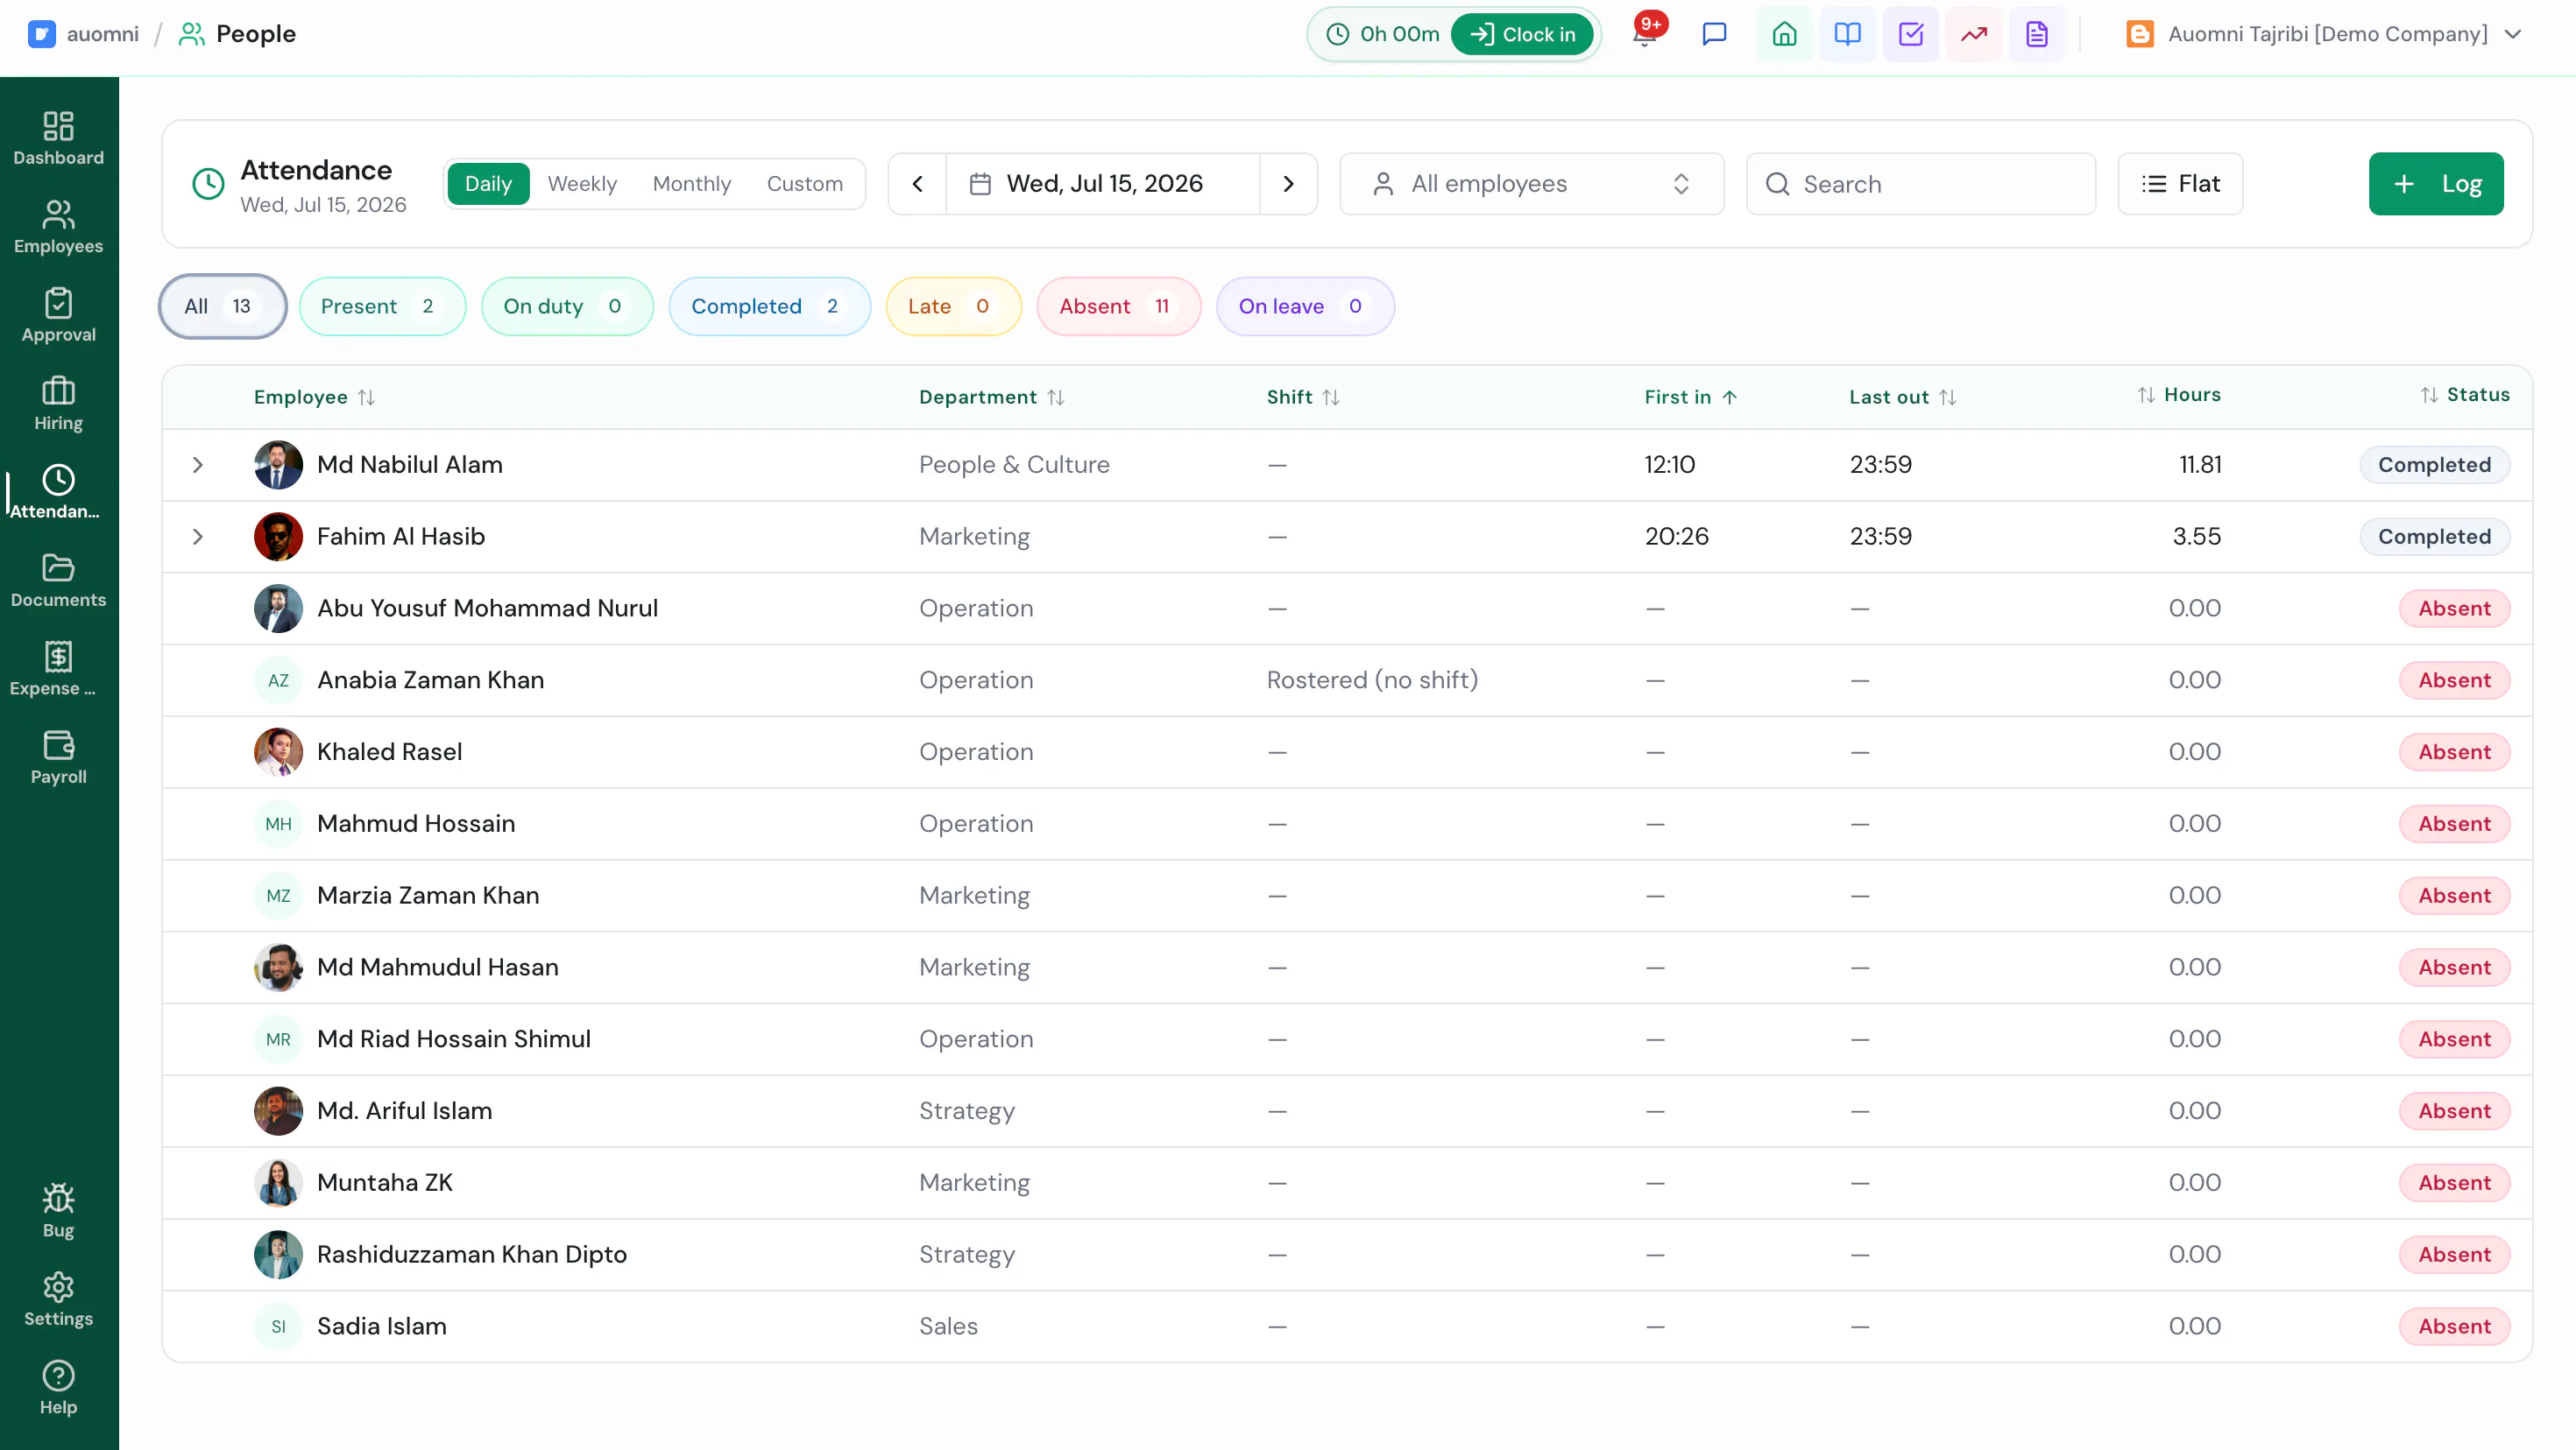The width and height of the screenshot is (2576, 1450).
Task: Filter by the Absent filter chip
Action: (1118, 306)
